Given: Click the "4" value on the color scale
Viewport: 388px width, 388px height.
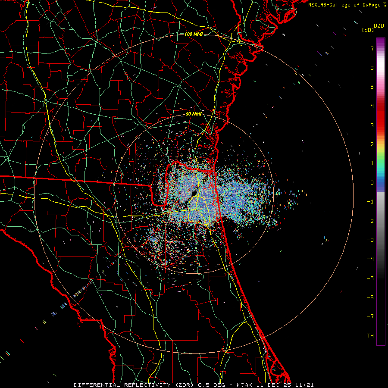Looking at the screenshot, I should (x=372, y=106).
